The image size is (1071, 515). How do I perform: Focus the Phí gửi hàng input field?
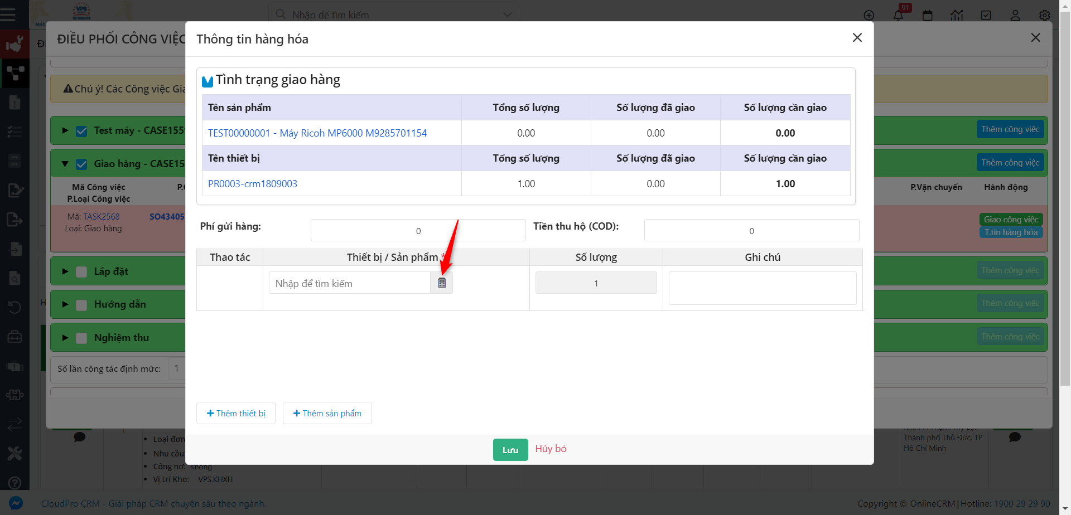point(418,230)
